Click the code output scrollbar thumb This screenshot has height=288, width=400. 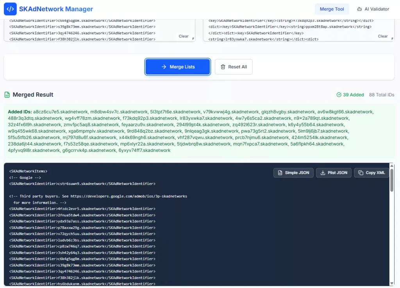click(392, 180)
